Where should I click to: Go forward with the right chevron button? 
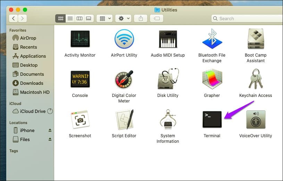[22, 18]
